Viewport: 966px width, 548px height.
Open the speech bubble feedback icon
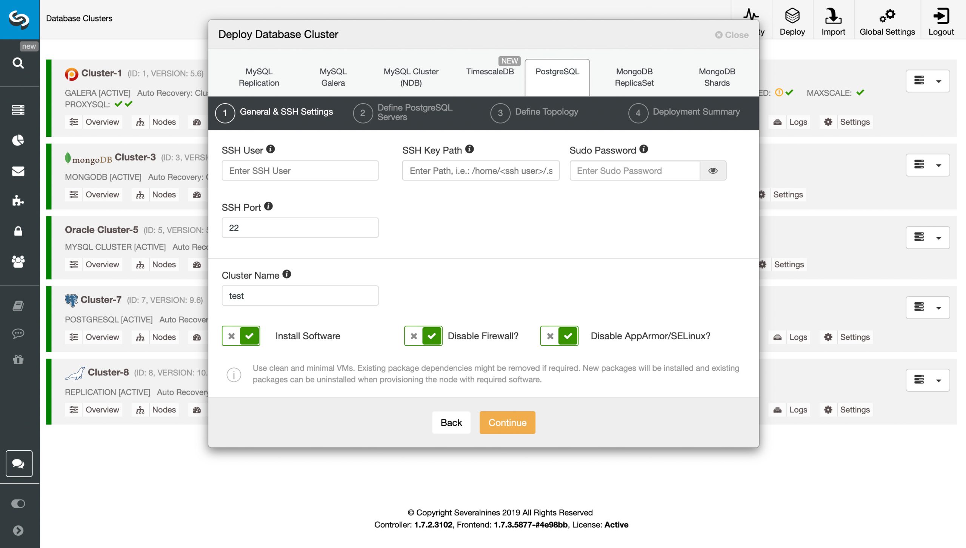point(18,333)
